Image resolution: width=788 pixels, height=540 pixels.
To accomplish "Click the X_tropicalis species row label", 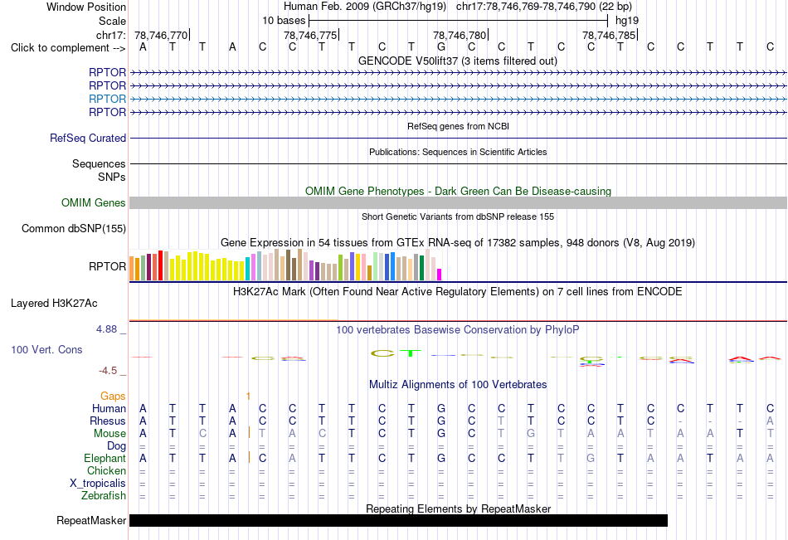I will pyautogui.click(x=98, y=484).
